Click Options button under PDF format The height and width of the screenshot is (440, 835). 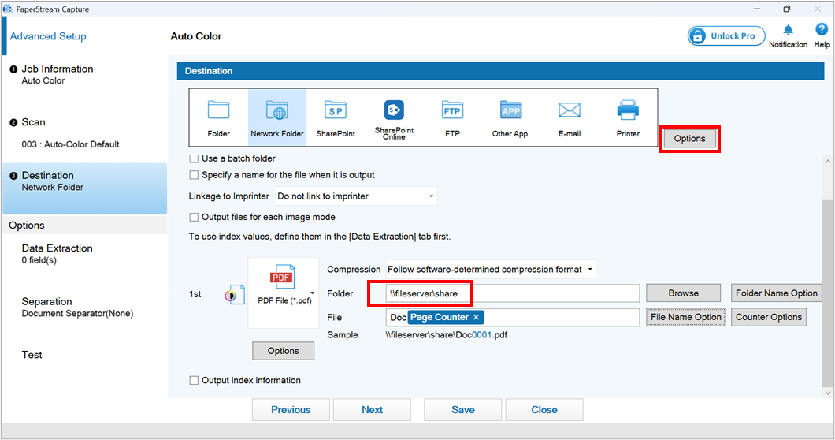[x=284, y=351]
